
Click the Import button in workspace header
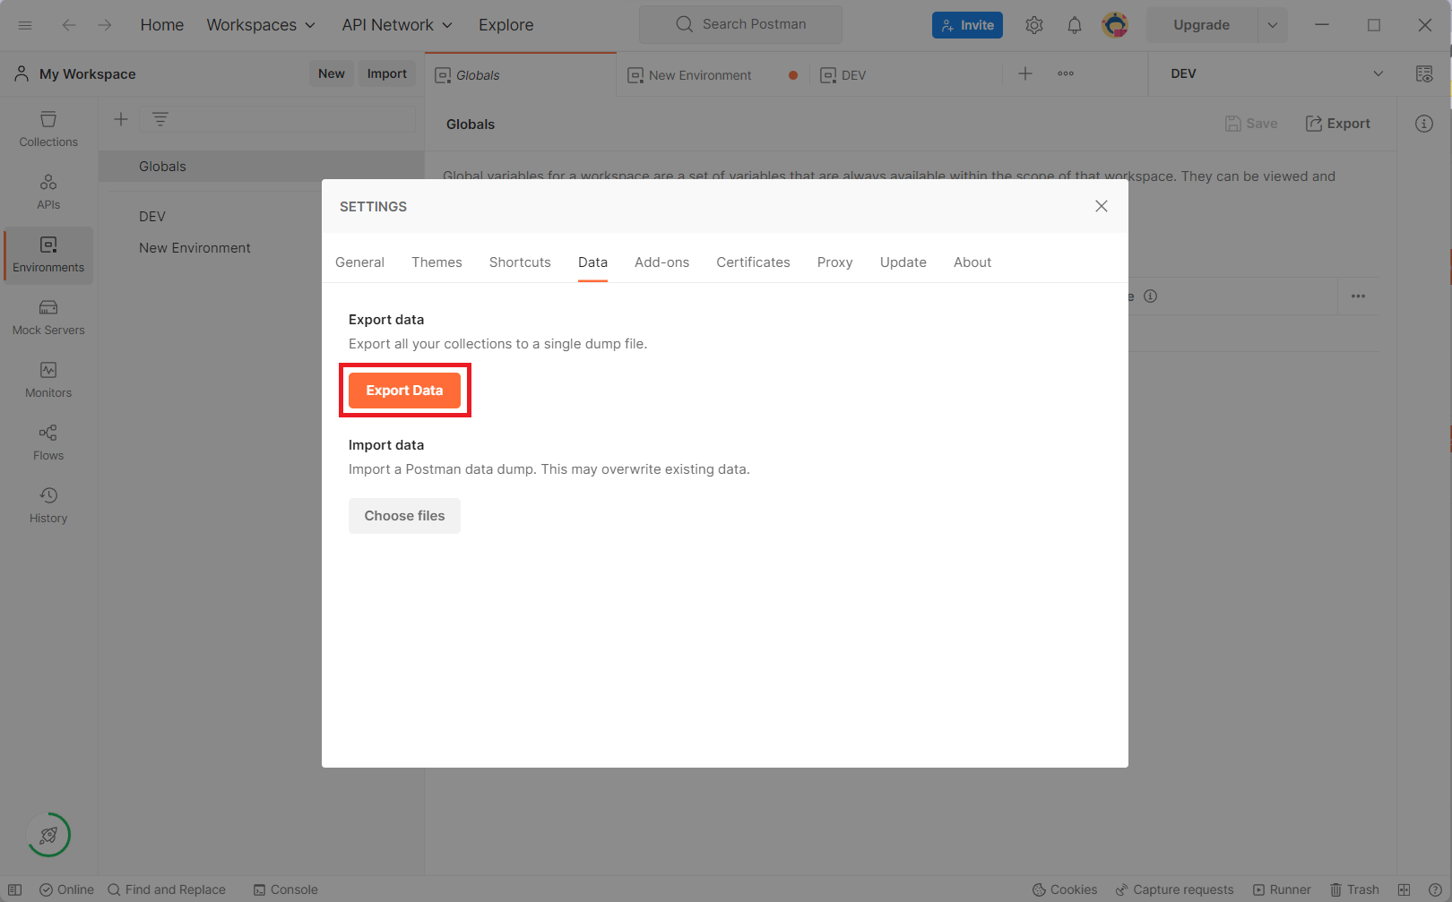(387, 73)
